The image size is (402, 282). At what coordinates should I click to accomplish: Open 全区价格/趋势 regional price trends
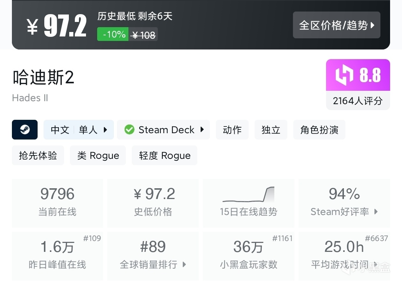click(336, 25)
